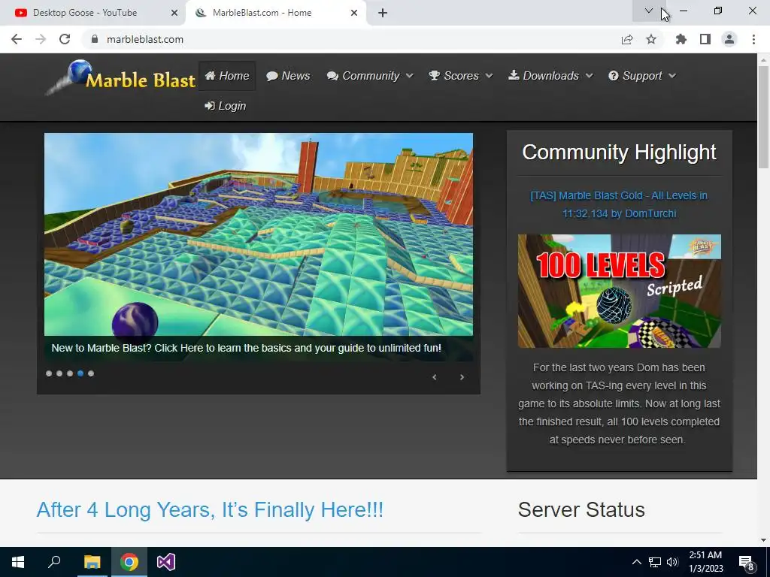Viewport: 770px width, 577px height.
Task: Select the first carousel dot
Action: [49, 373]
